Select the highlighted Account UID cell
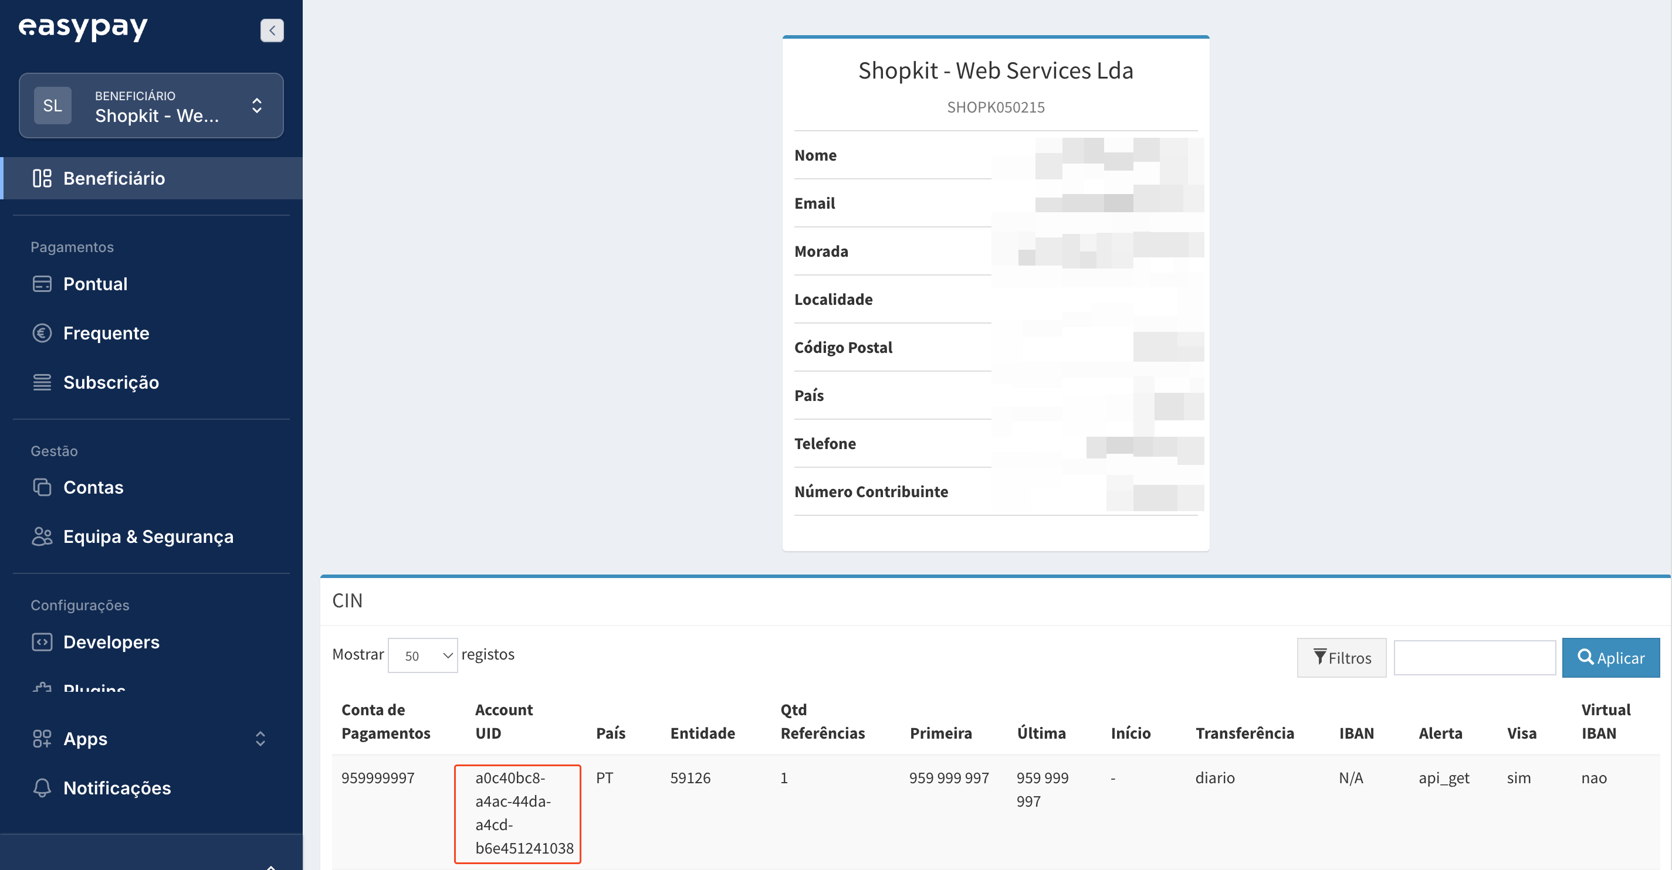 [x=517, y=813]
